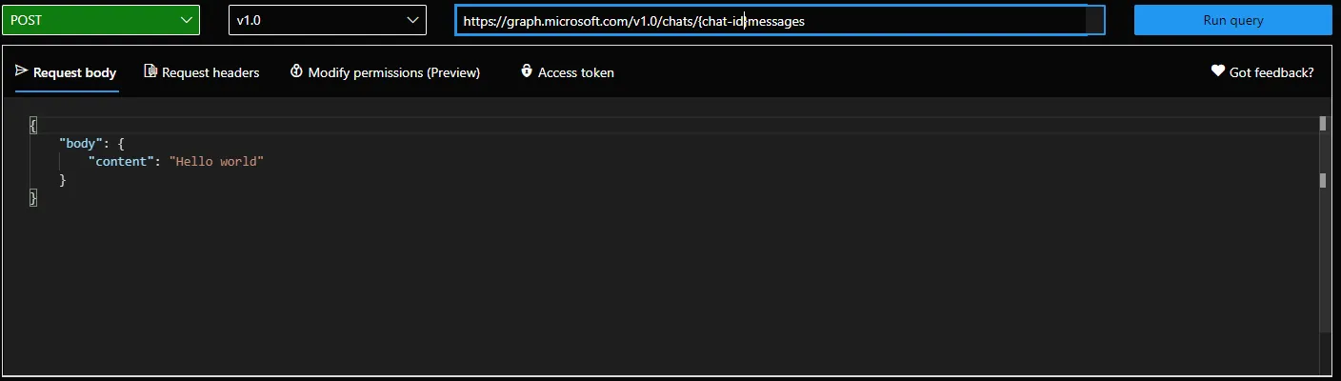Click the chevron arrow on POST selector
The image size is (1341, 381).
[185, 20]
